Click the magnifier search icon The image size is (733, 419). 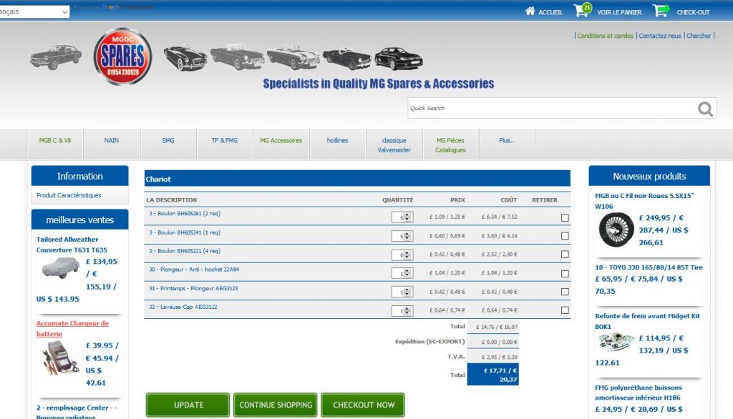click(705, 109)
